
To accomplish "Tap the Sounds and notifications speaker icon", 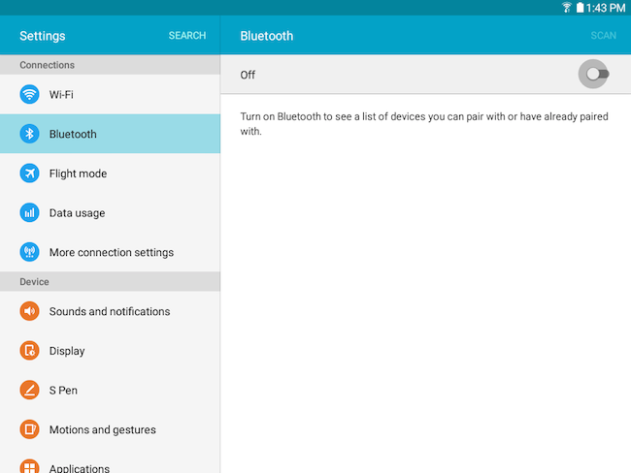I will click(x=29, y=311).
